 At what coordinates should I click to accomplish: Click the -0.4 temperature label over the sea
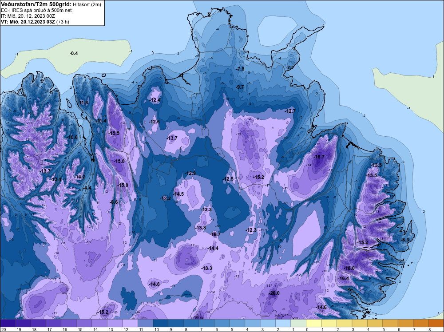tap(74, 54)
